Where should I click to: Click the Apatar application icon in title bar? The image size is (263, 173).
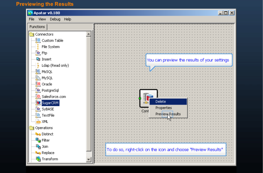pos(30,13)
